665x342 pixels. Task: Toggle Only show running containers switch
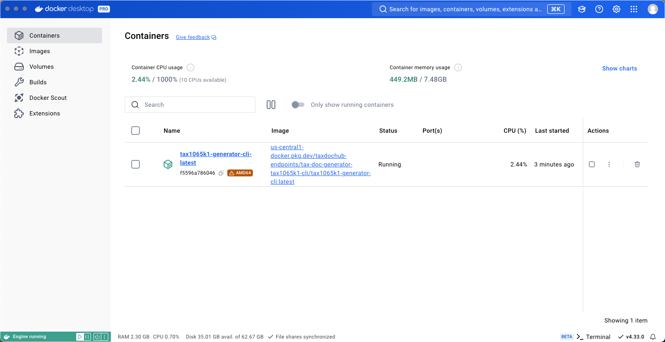pos(298,105)
